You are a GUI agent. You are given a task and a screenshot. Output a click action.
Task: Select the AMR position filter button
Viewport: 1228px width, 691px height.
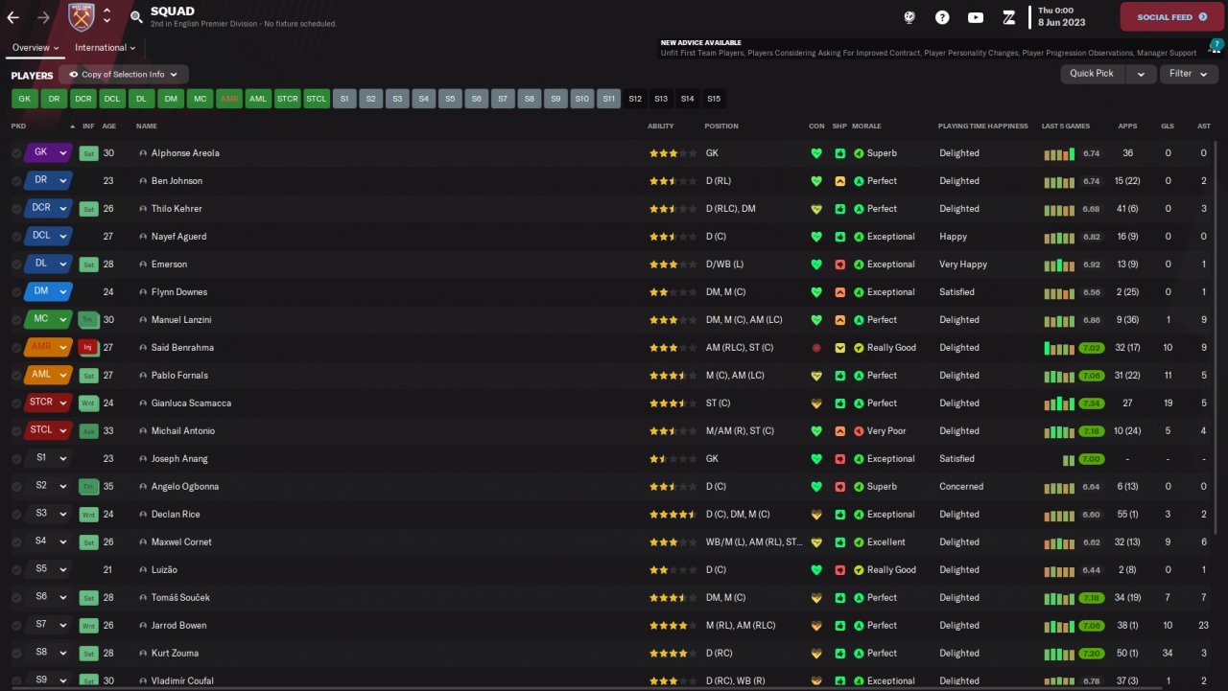[x=229, y=99]
